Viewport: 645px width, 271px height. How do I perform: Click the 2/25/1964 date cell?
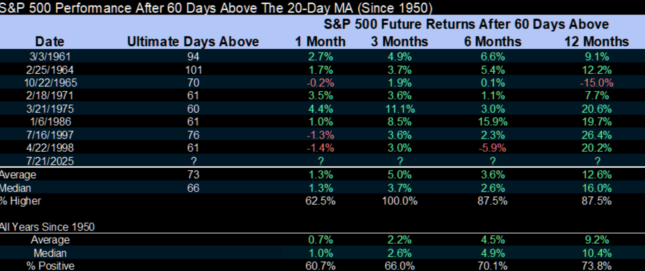[x=50, y=70]
